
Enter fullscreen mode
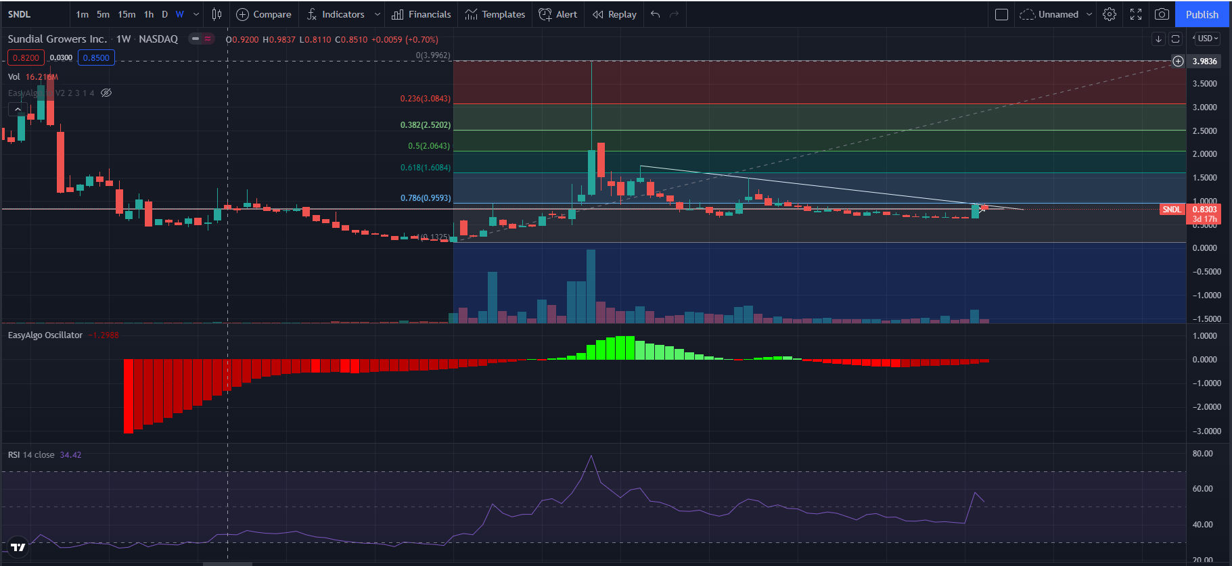1136,14
